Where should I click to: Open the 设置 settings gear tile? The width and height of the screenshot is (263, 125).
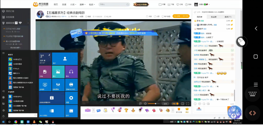[71, 98]
